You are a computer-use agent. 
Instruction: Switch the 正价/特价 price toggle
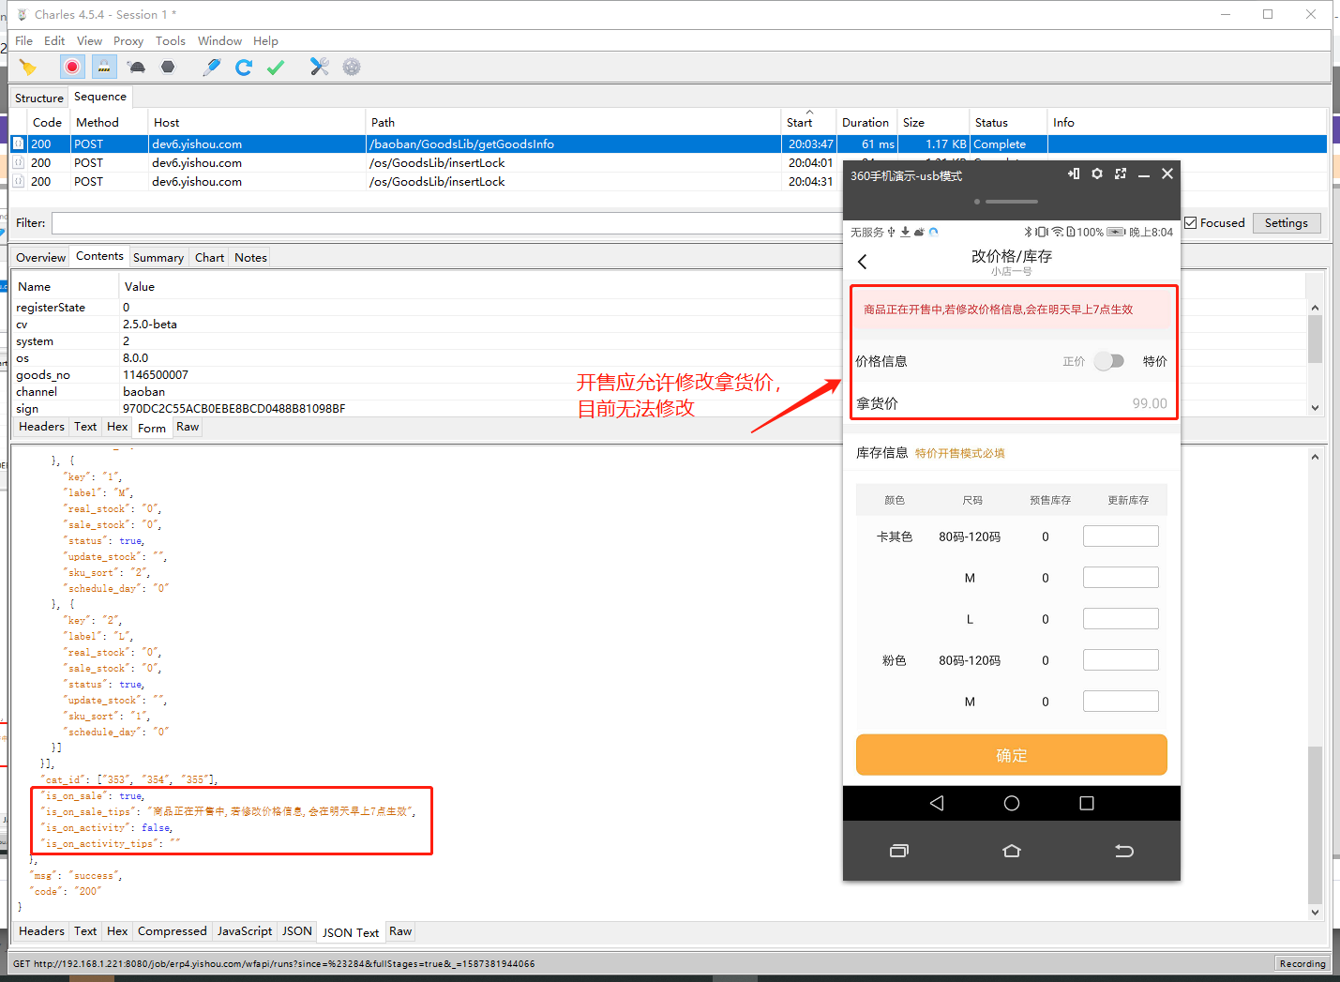1109,361
